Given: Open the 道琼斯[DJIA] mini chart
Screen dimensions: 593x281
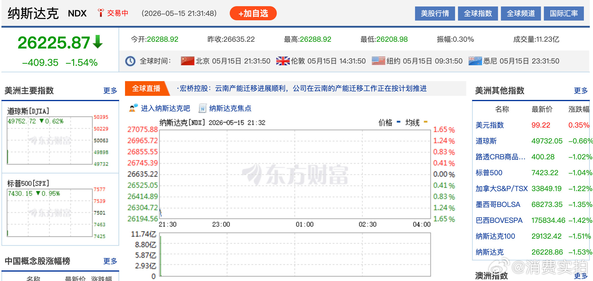Looking at the screenshot, I should [x=58, y=137].
